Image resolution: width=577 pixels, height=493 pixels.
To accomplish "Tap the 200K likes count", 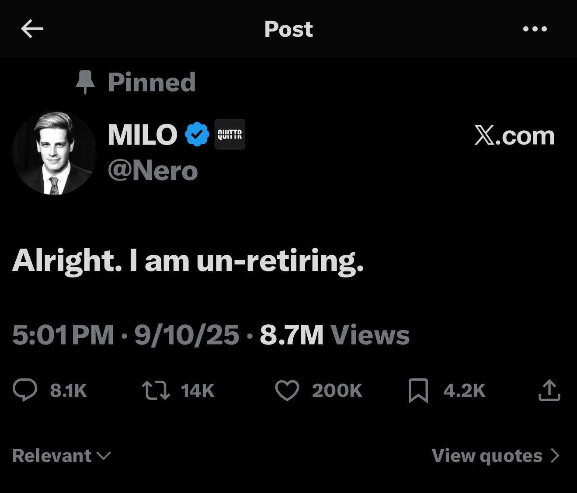I will click(x=337, y=390).
